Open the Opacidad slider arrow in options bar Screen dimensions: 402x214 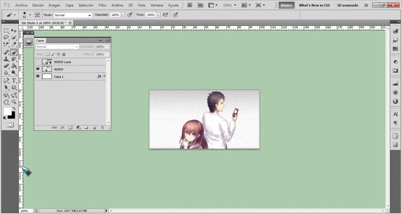(x=122, y=15)
